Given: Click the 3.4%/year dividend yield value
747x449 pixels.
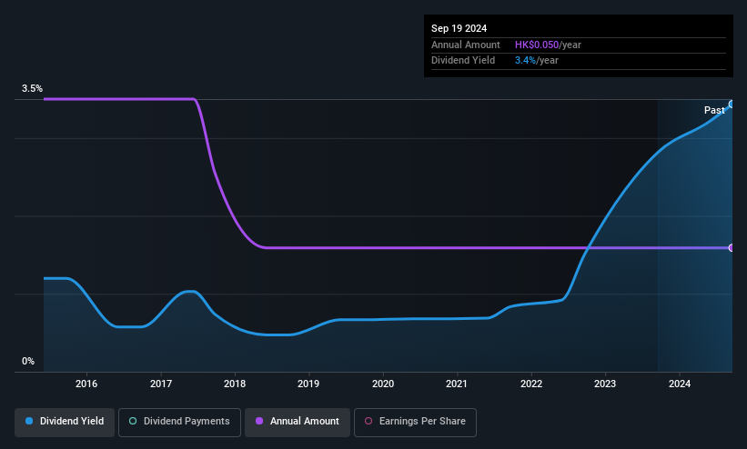Looking at the screenshot, I should tap(537, 61).
